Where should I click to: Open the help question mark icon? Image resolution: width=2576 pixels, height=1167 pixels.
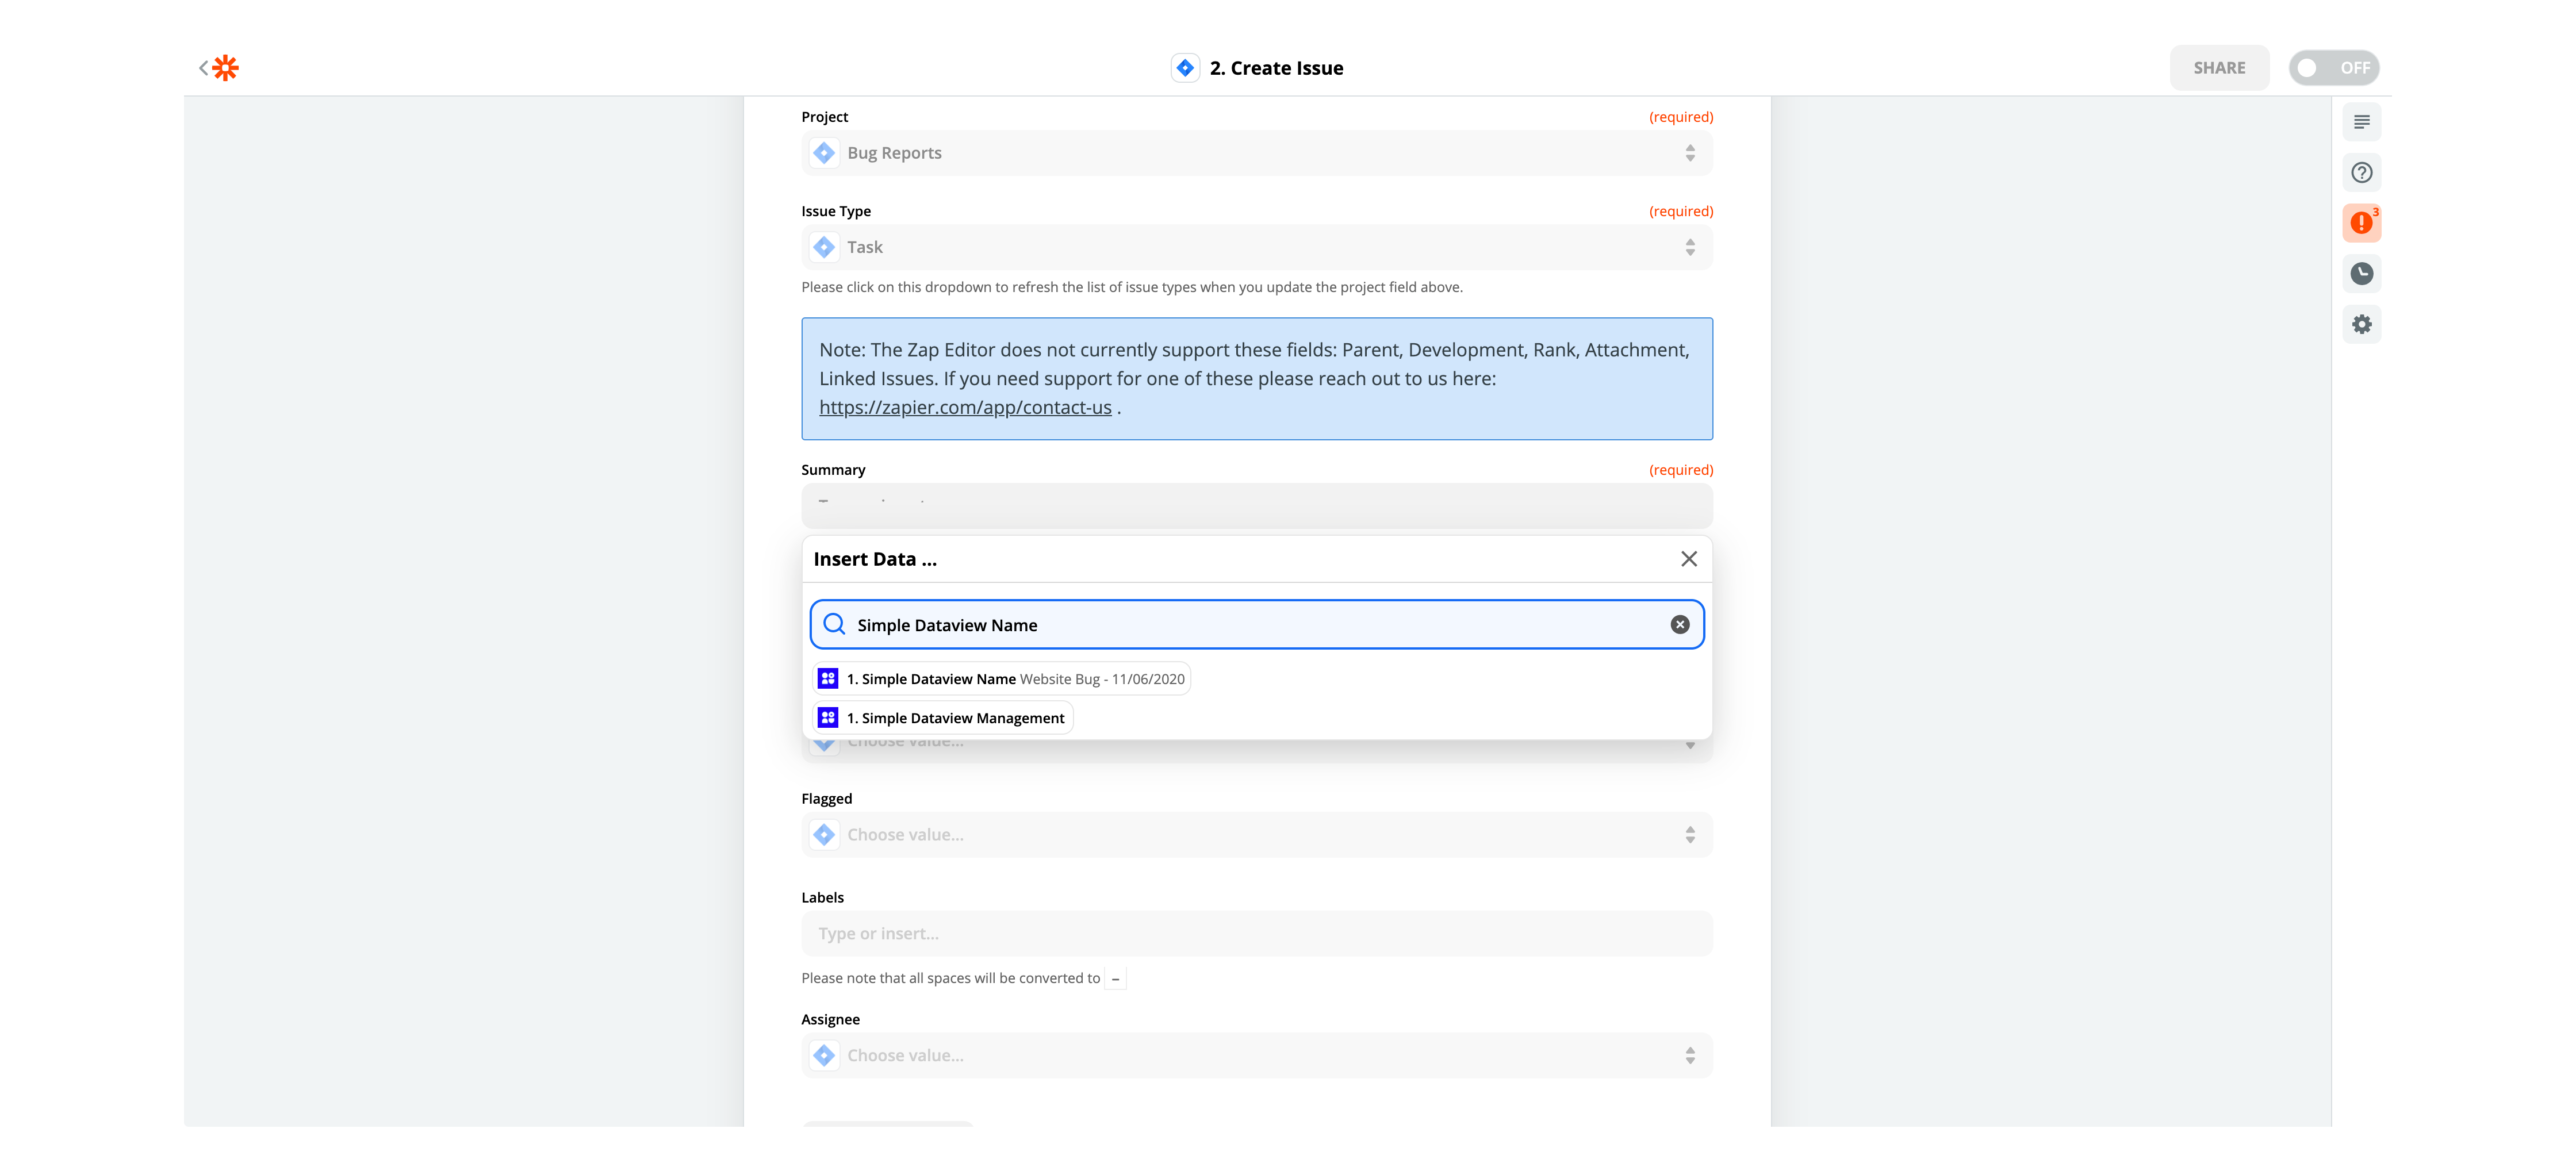2361,173
